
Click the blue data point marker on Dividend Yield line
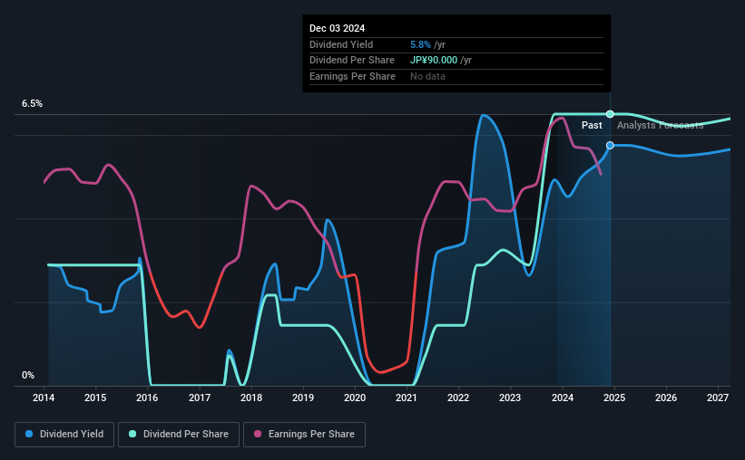[x=610, y=145]
